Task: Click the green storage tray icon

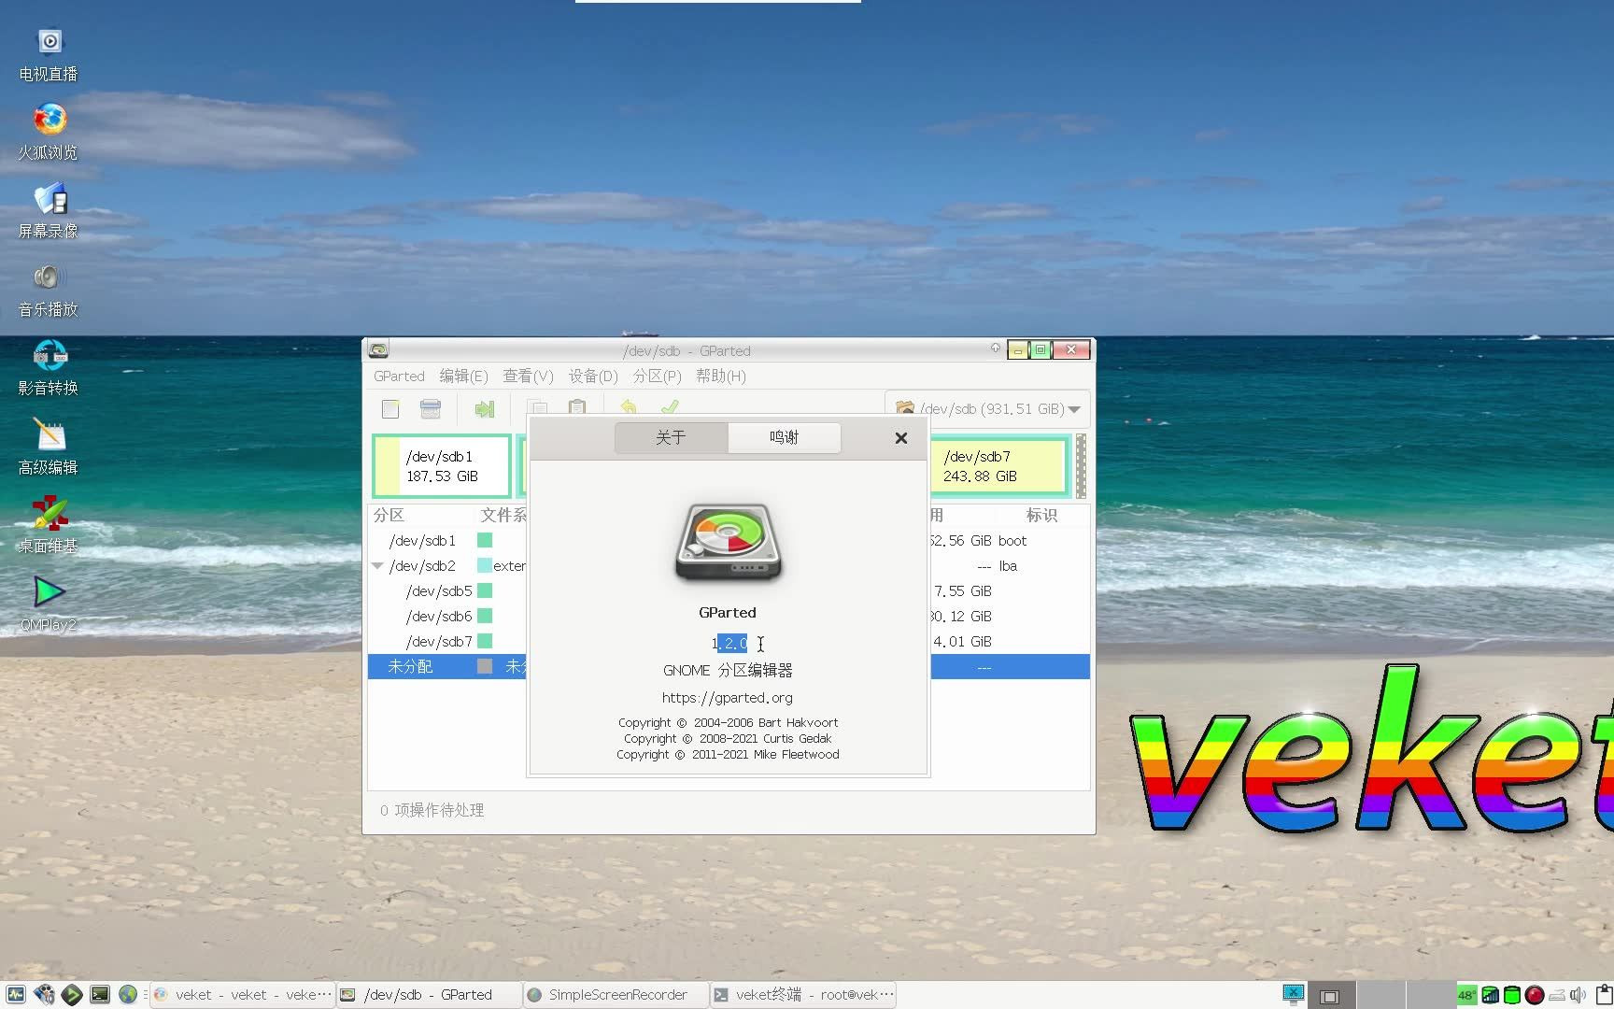Action: [1511, 995]
